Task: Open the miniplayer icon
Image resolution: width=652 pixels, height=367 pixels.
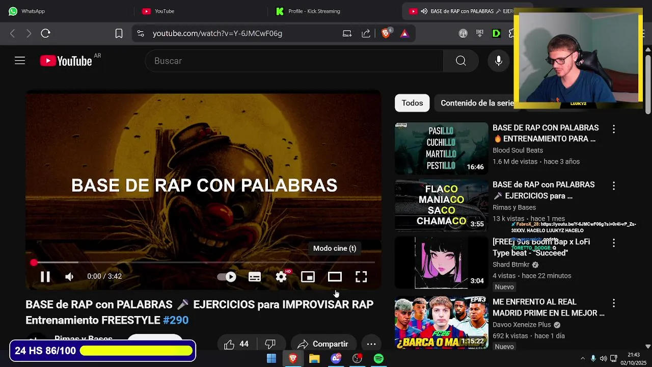Action: click(308, 277)
